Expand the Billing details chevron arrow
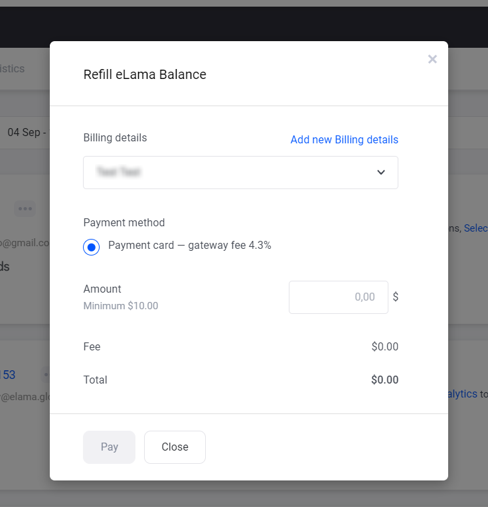This screenshot has width=488, height=507. pyautogui.click(x=381, y=173)
